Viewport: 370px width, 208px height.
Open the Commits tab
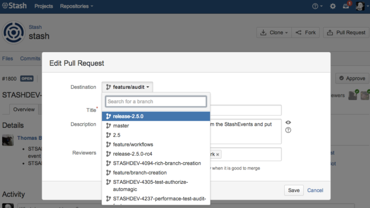tap(30, 59)
